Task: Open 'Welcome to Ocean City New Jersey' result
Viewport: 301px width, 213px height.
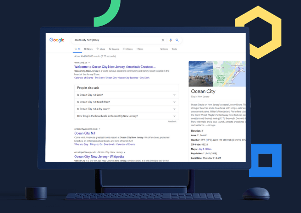Action: point(115,67)
